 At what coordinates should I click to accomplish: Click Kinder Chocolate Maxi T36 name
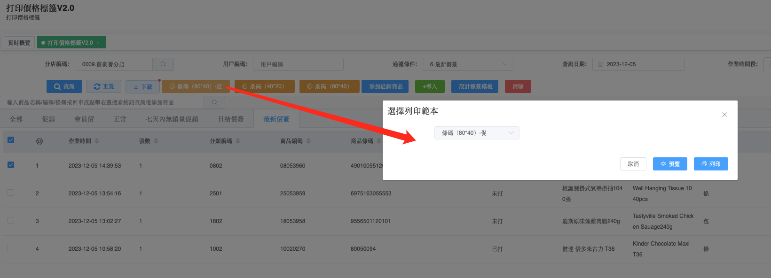click(661, 249)
